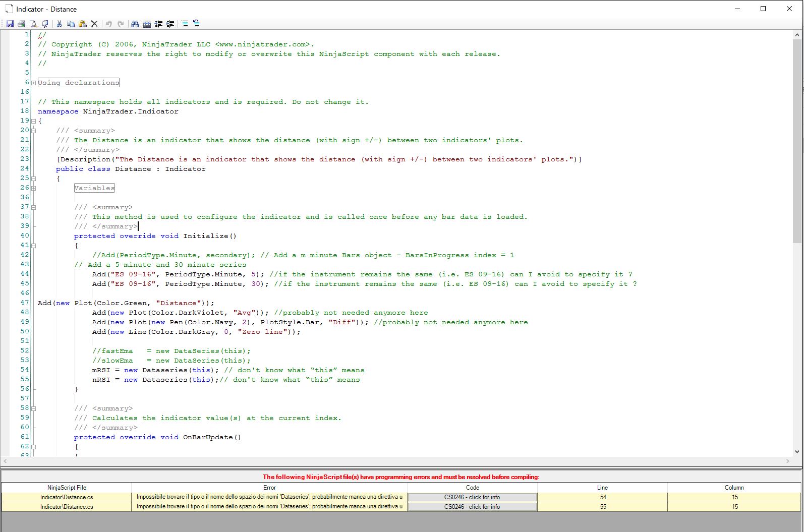The image size is (804, 532).
Task: Select the first 'Indicator\Distance.cs' error row
Action: (x=401, y=497)
